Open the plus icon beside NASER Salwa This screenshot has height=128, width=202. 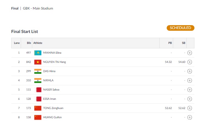189,90
